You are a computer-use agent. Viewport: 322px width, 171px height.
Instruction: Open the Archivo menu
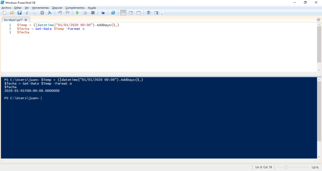(7, 8)
